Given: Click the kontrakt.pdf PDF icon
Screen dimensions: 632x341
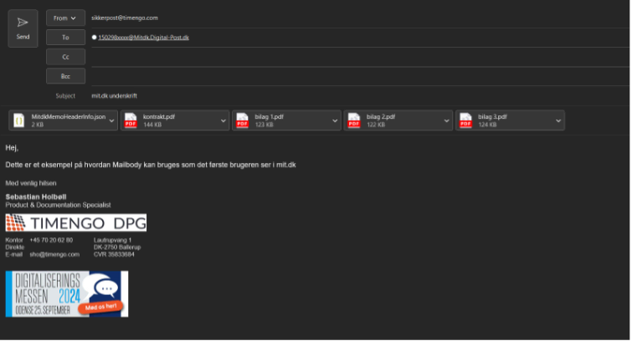Looking at the screenshot, I should [x=131, y=120].
